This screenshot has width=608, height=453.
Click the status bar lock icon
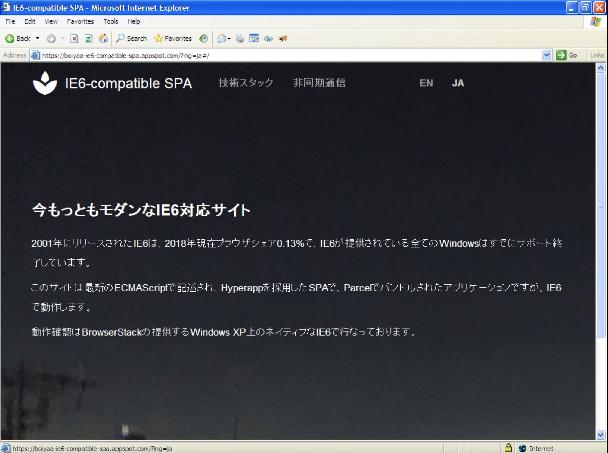pyautogui.click(x=508, y=448)
